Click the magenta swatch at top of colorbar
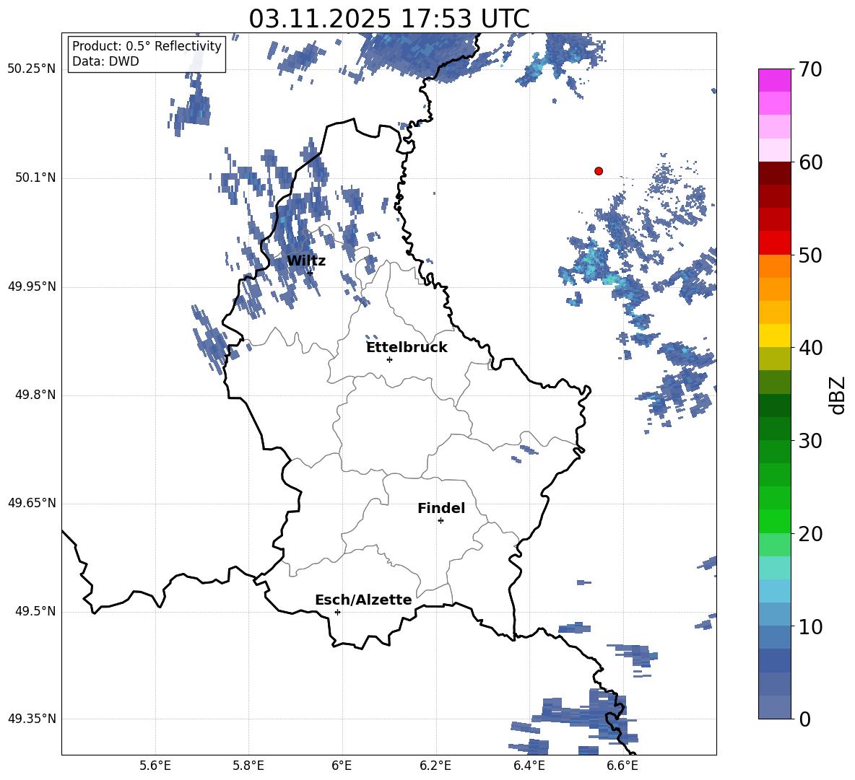Viewport: 855px width, 780px height. tap(775, 81)
